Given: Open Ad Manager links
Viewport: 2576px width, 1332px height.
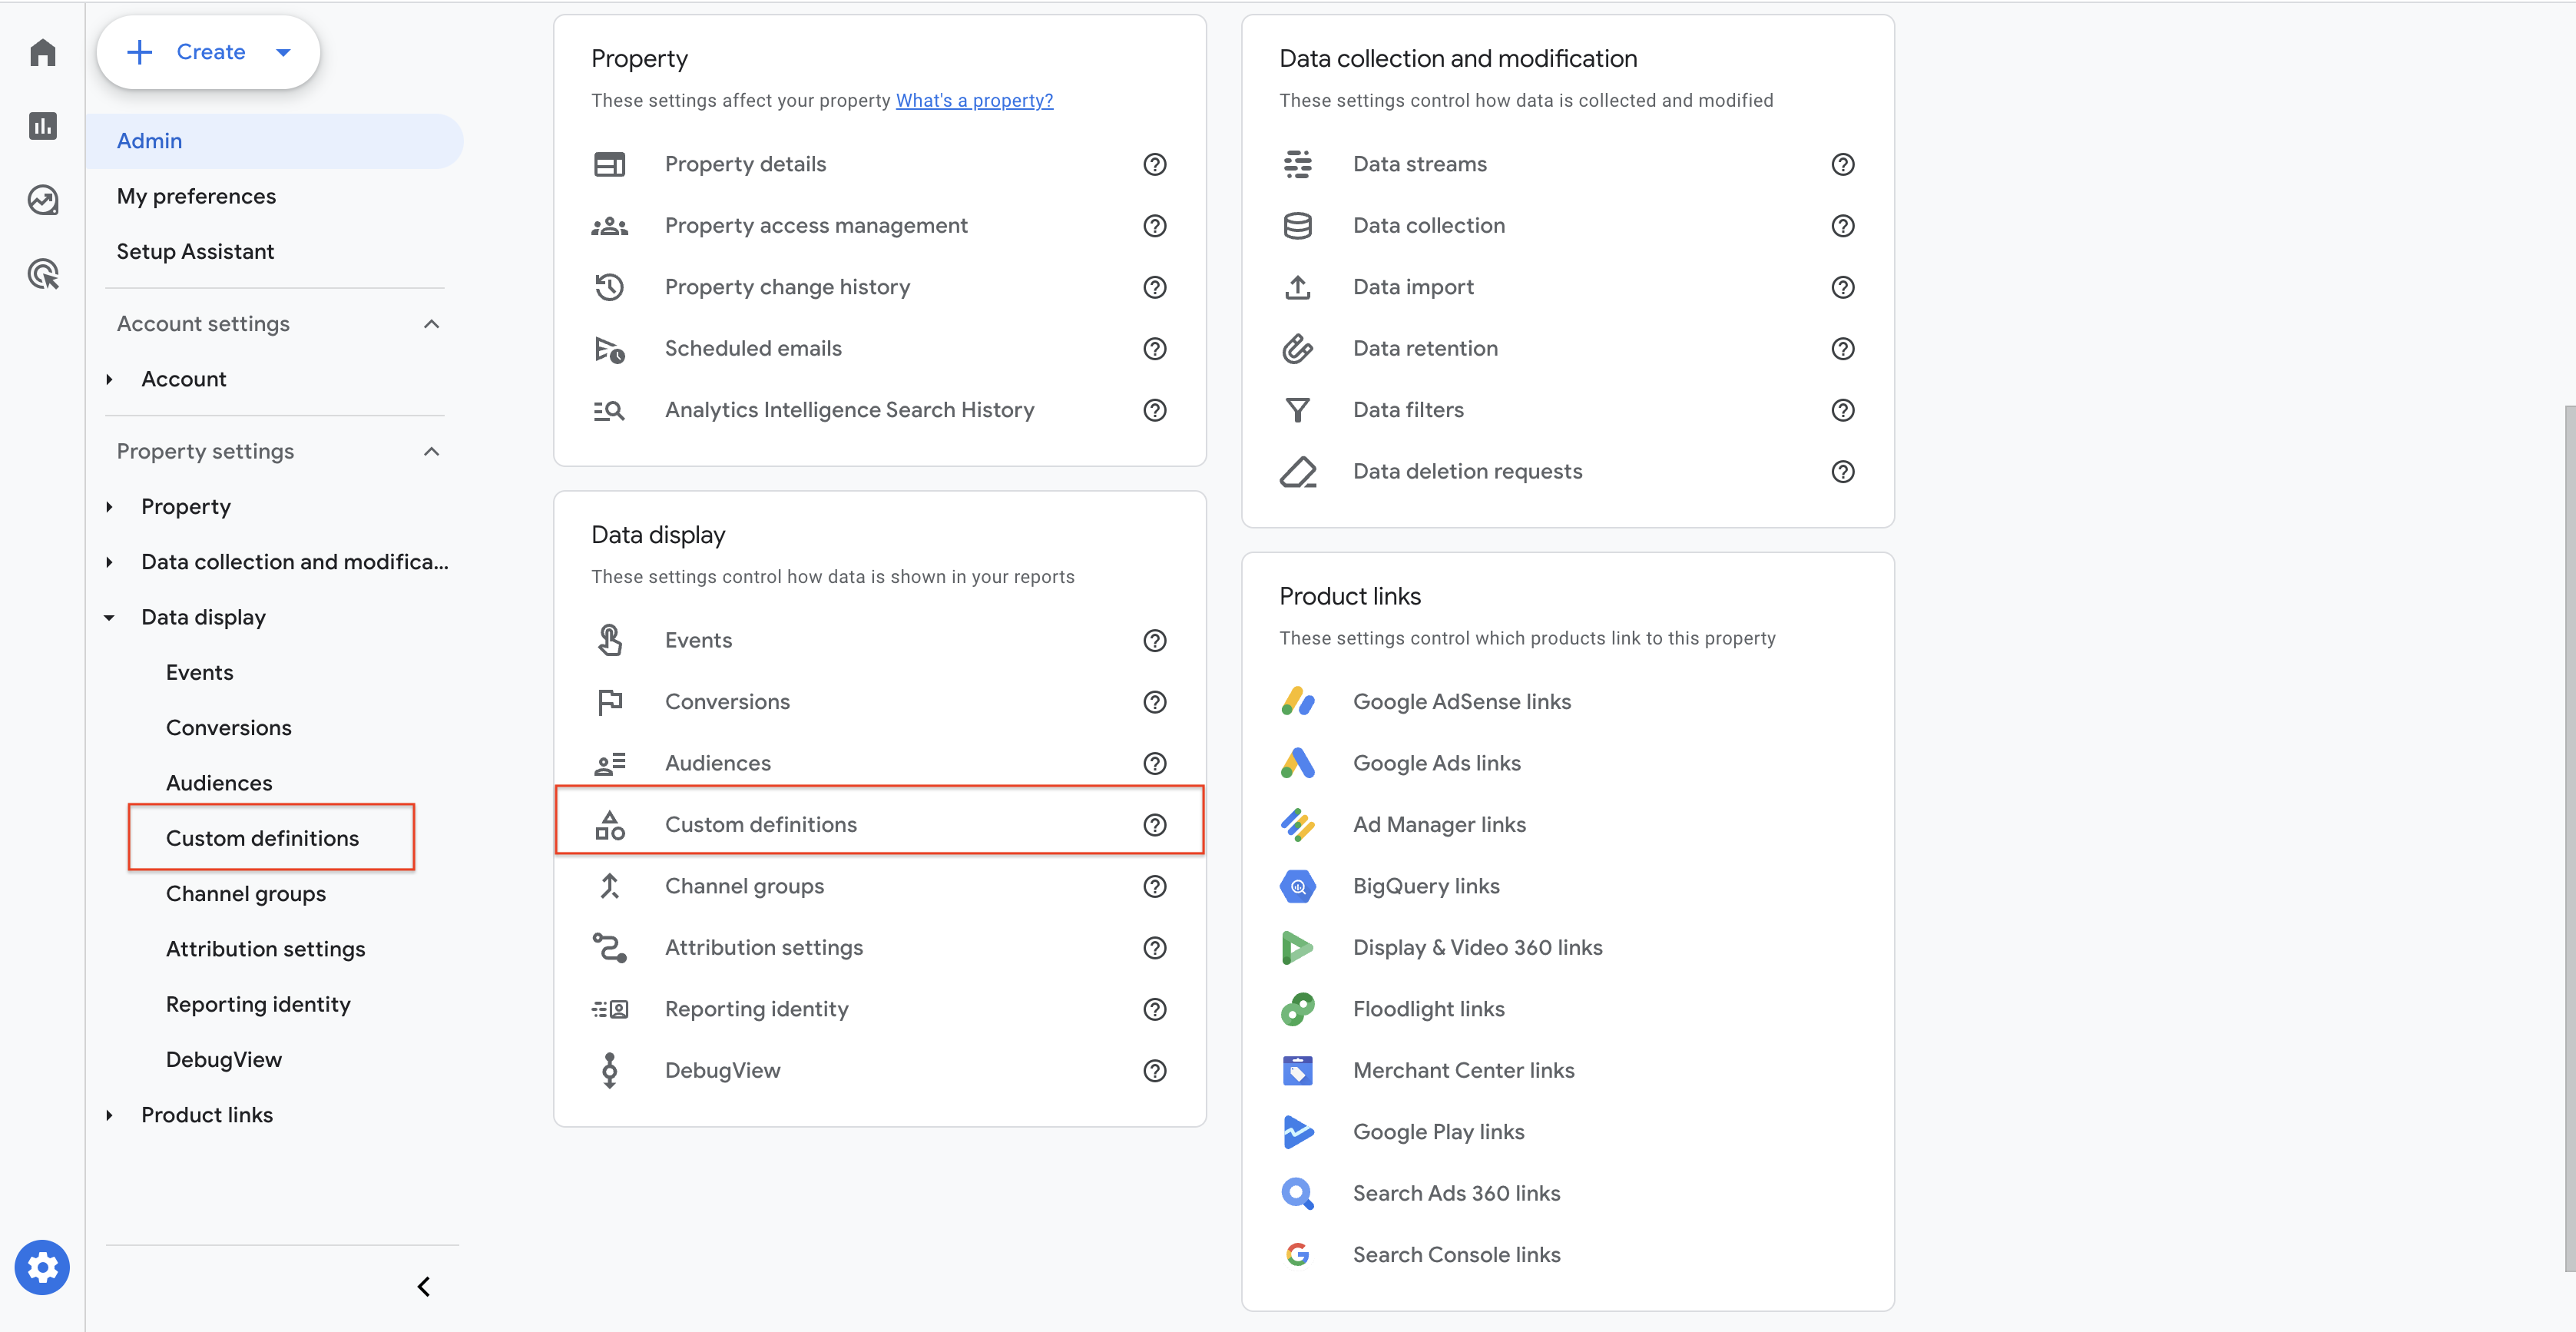Looking at the screenshot, I should coord(1439,825).
